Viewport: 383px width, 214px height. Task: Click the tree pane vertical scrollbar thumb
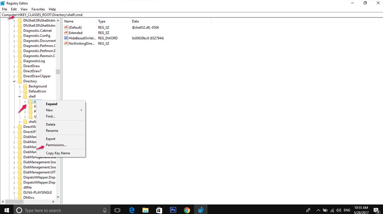58,72
